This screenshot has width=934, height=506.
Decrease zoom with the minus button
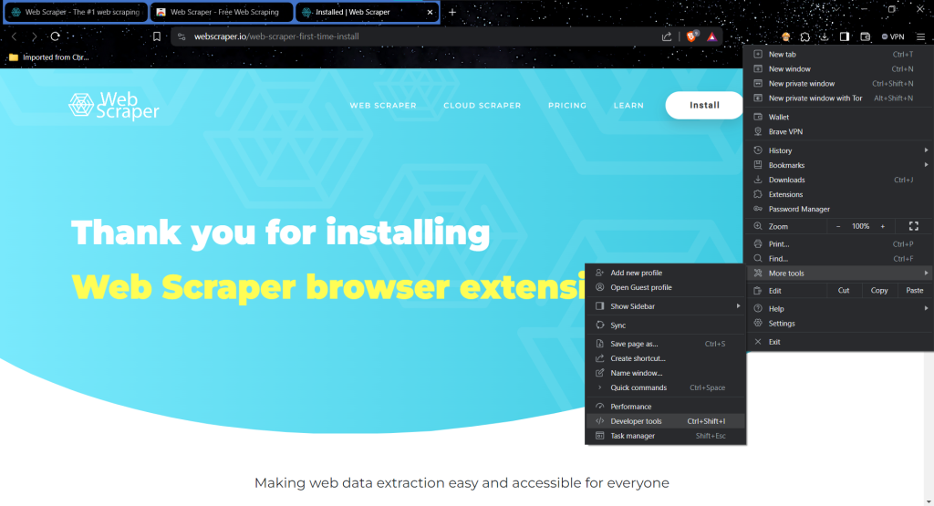pyautogui.click(x=838, y=226)
